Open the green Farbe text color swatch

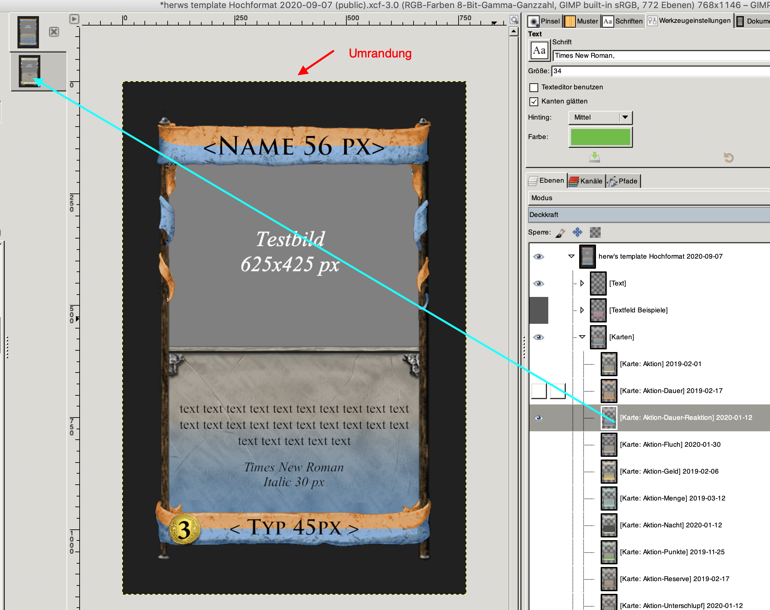(600, 137)
